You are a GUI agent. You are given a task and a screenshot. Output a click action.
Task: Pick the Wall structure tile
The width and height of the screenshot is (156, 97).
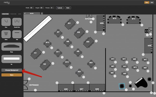(x=17, y=34)
